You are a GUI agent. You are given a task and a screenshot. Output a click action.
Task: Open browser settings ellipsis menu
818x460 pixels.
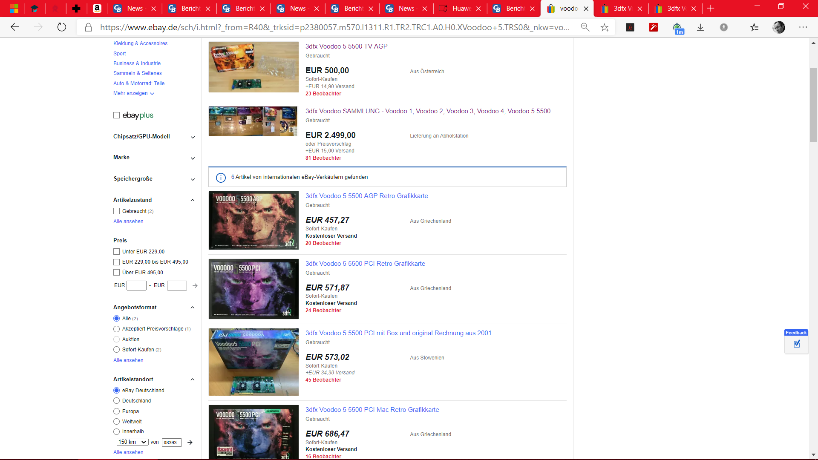[803, 27]
